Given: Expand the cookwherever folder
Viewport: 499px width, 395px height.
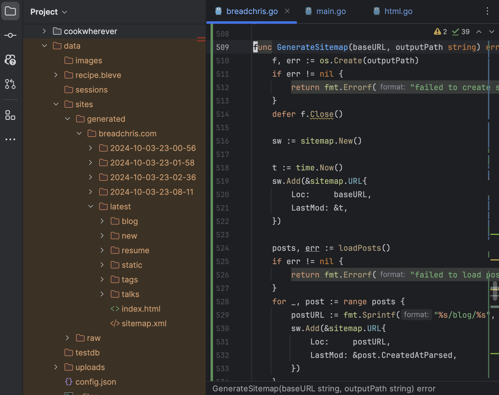Looking at the screenshot, I should click(44, 31).
